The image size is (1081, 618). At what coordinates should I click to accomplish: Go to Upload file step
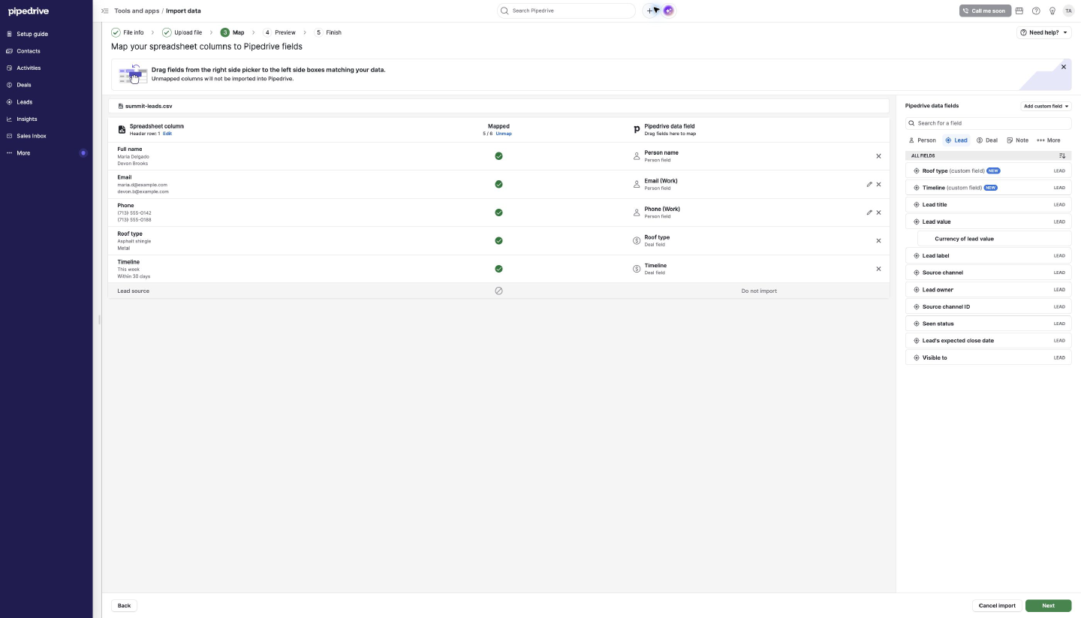tap(182, 32)
